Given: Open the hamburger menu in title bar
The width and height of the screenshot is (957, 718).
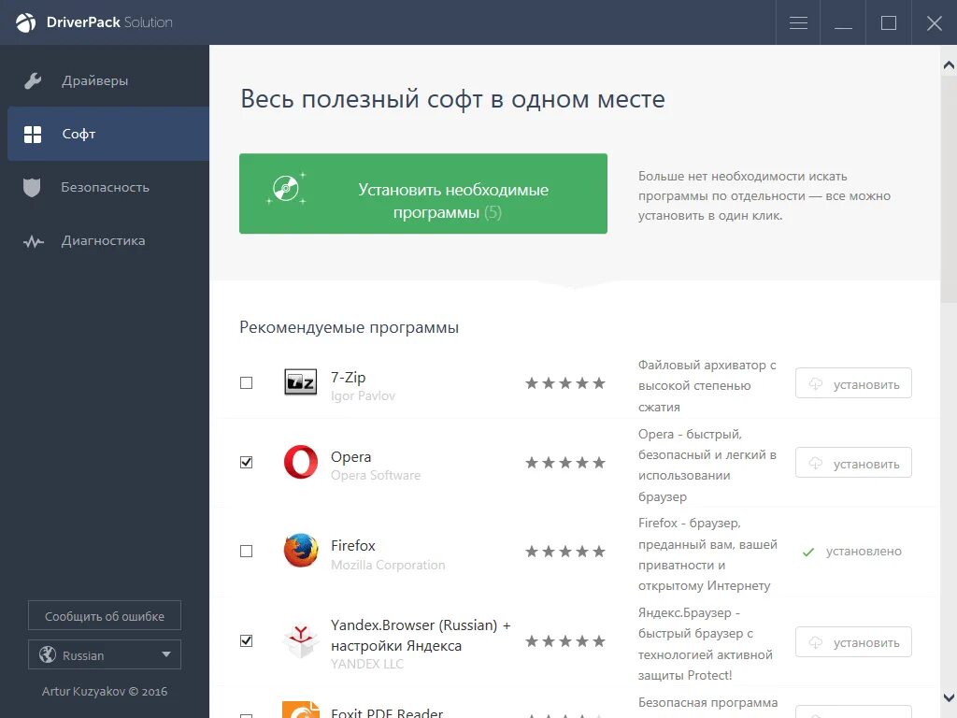Looking at the screenshot, I should [x=798, y=22].
